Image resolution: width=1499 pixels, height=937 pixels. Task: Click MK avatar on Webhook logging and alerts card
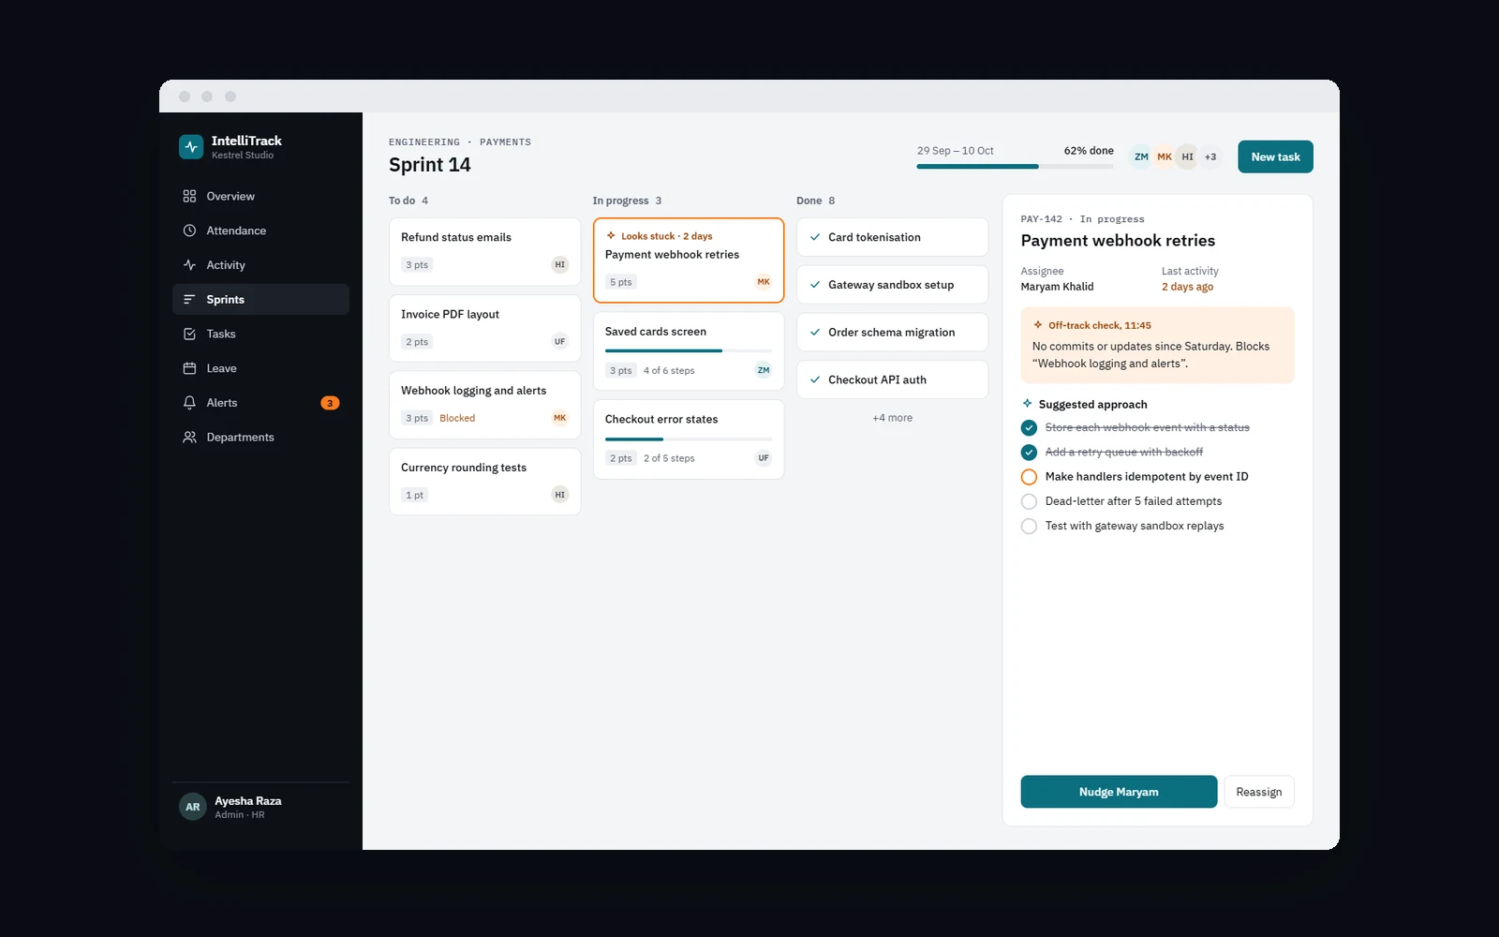[x=560, y=418]
